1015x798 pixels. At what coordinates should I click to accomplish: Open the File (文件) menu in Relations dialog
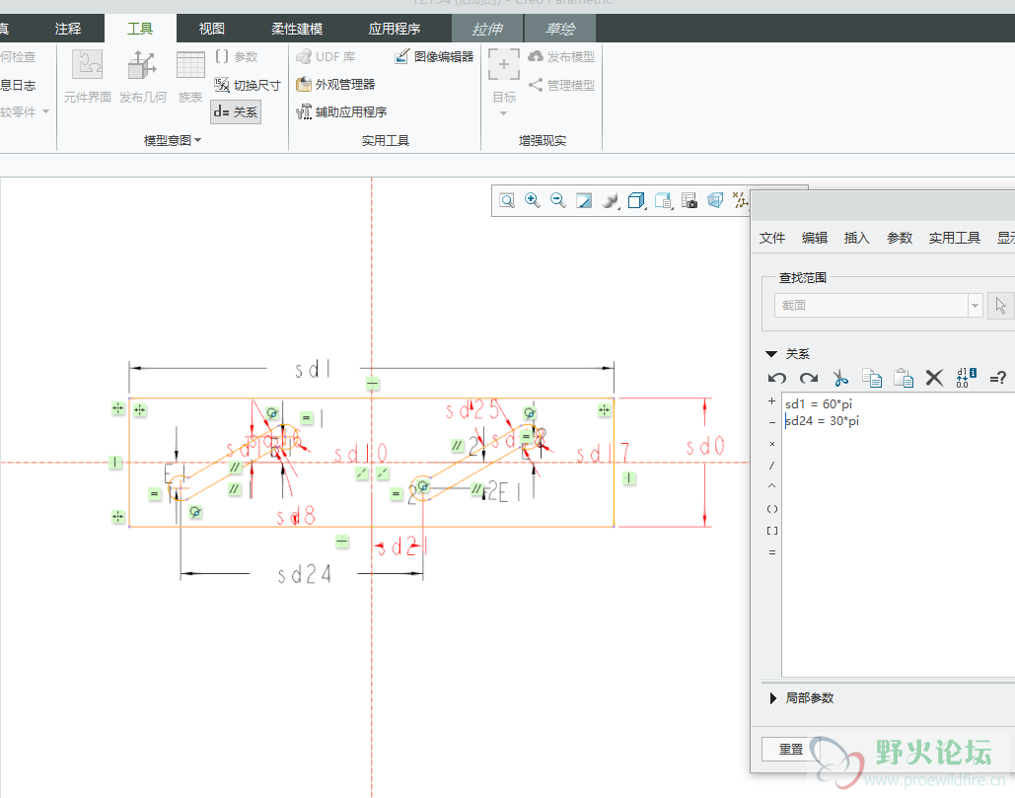tap(772, 238)
